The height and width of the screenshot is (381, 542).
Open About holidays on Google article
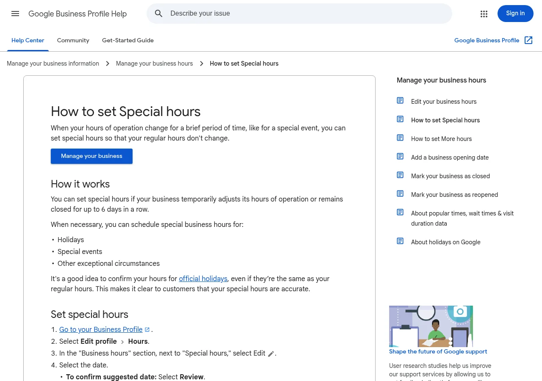[x=446, y=242]
